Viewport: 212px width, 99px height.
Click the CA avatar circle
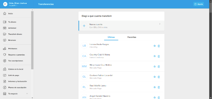84,56
